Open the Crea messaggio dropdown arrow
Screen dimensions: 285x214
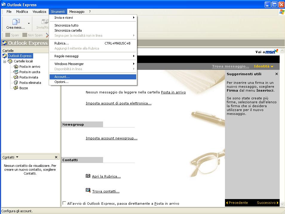29,24
